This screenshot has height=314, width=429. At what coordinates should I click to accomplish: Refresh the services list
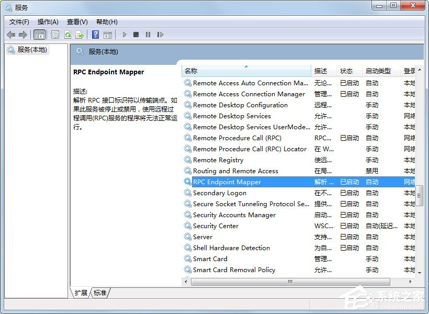pos(67,35)
